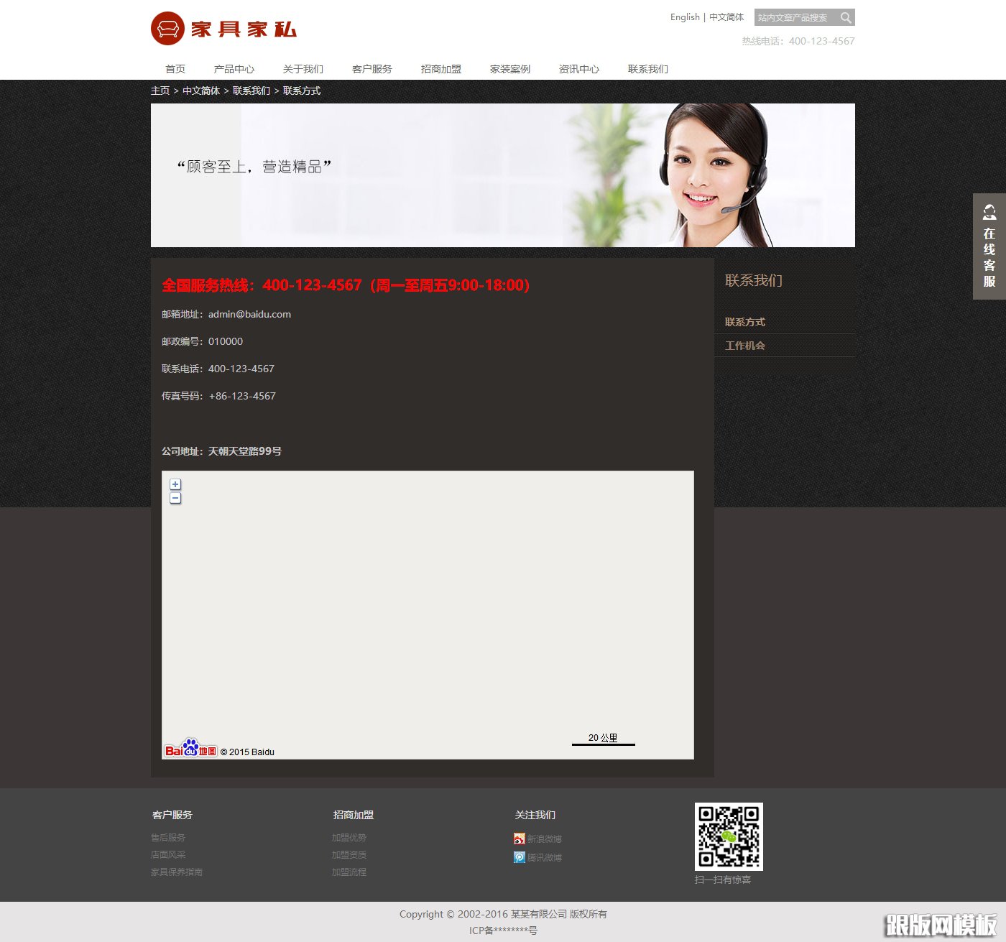Zoom in on the Baidu map

coord(175,484)
